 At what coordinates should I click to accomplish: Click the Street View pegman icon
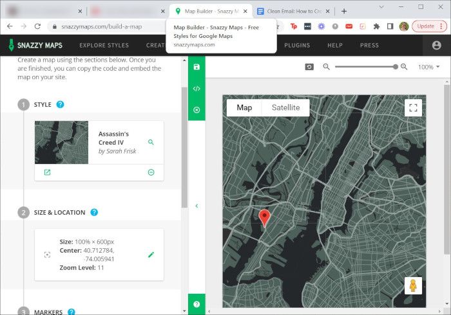click(413, 285)
